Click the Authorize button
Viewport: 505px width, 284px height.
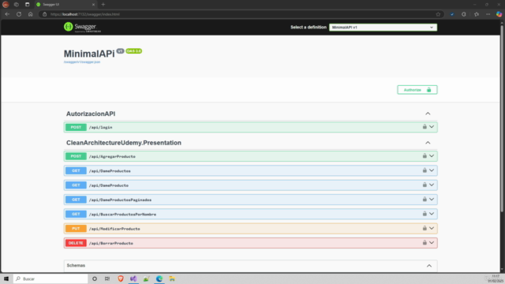417,90
